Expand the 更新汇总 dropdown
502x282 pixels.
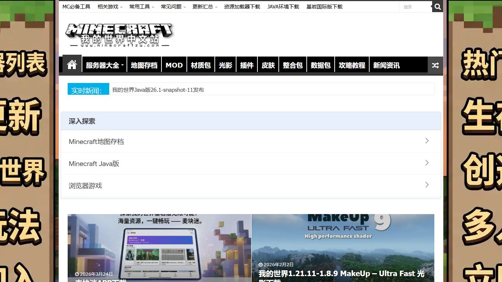[x=205, y=7]
